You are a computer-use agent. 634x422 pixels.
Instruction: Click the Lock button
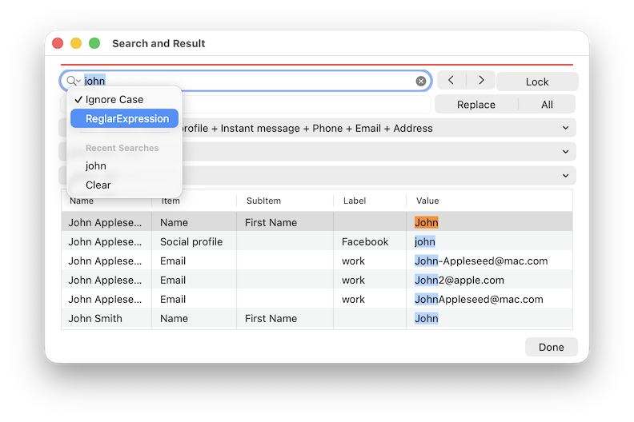click(x=537, y=82)
